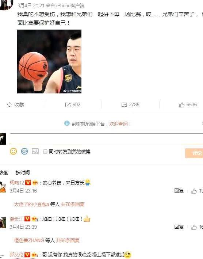Click inside the comment text box

click(107, 139)
